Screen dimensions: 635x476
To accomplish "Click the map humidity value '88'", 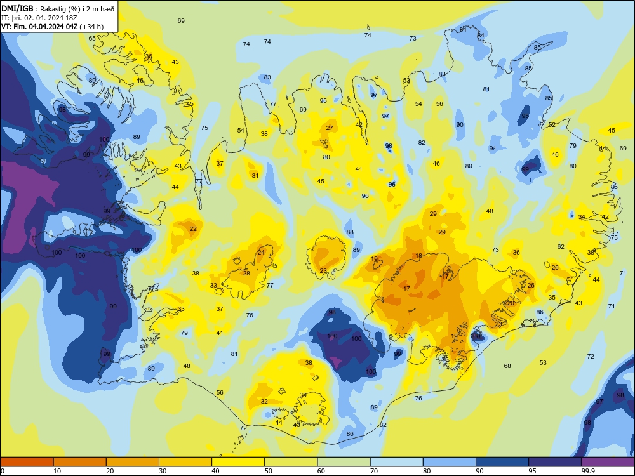I will [350, 232].
